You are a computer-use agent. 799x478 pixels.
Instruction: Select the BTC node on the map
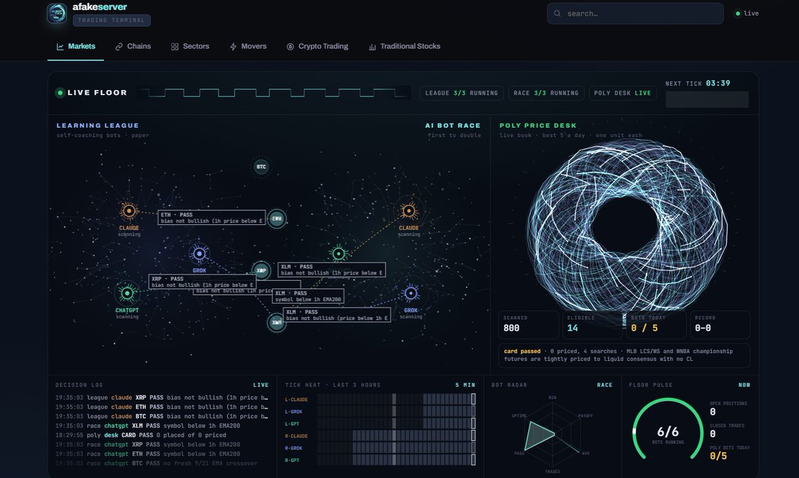[x=261, y=166]
